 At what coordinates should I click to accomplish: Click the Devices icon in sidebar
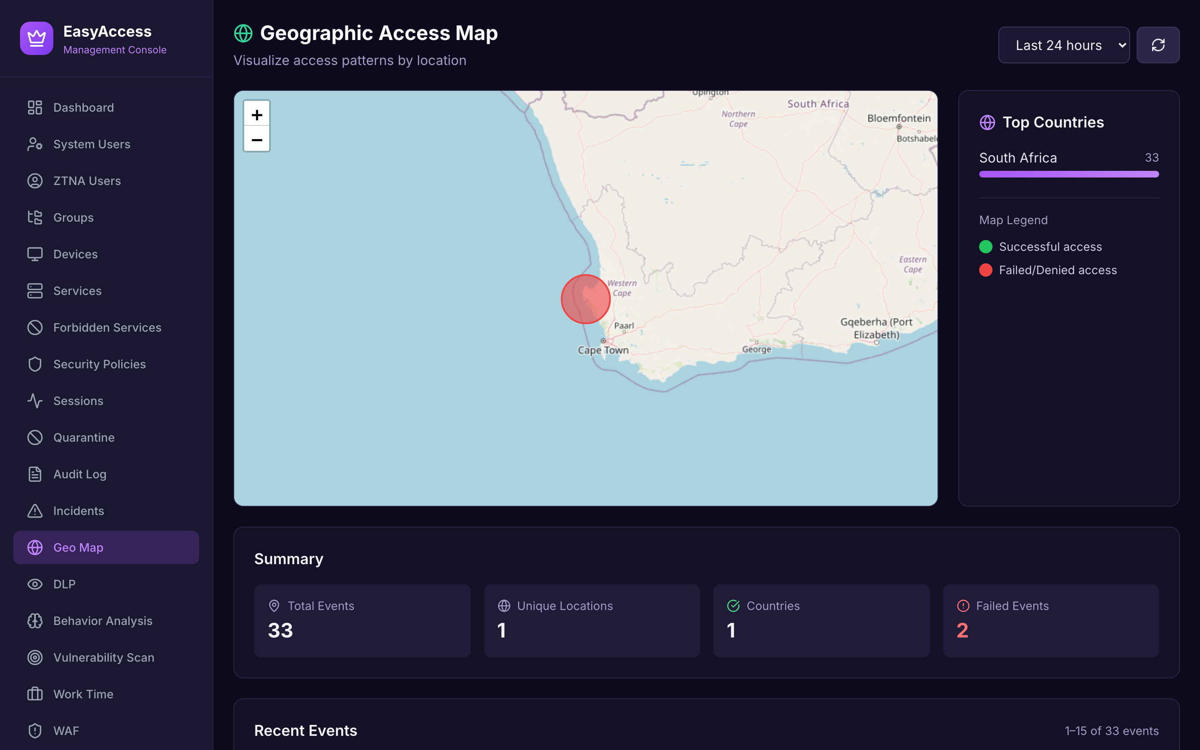tap(35, 254)
